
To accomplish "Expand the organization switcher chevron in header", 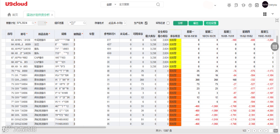I will (215, 5).
